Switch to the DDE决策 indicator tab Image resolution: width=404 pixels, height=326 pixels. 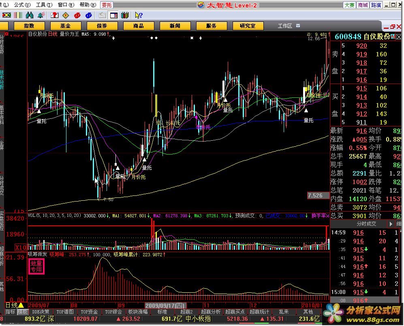41,312
